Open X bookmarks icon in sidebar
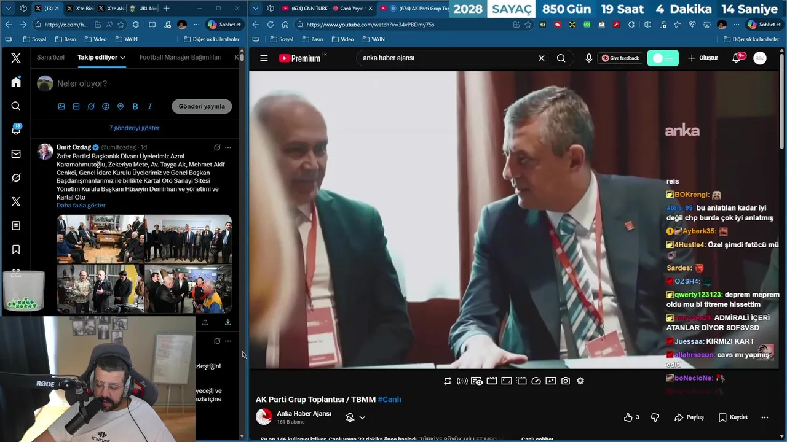 (x=16, y=249)
